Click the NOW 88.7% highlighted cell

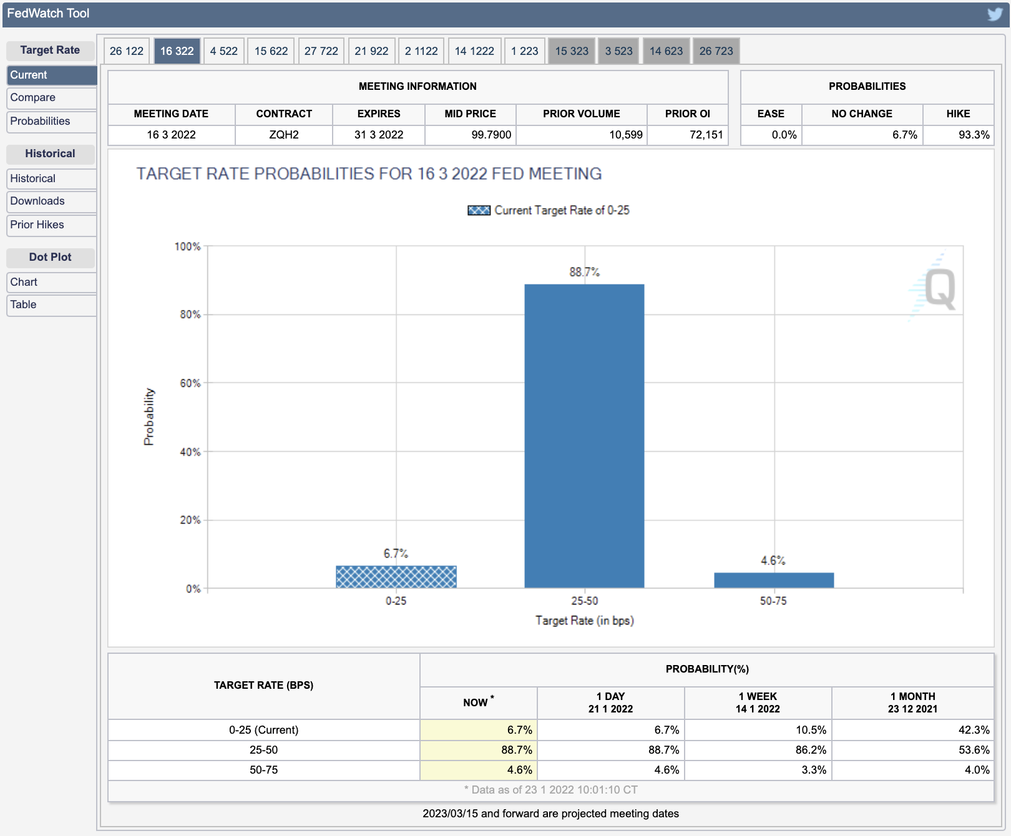click(x=479, y=750)
